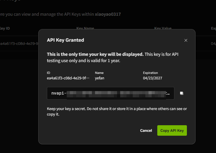Click the background table row ea4a61f3-c08d-4e29
This screenshot has width=216, height=153.
[19, 43]
